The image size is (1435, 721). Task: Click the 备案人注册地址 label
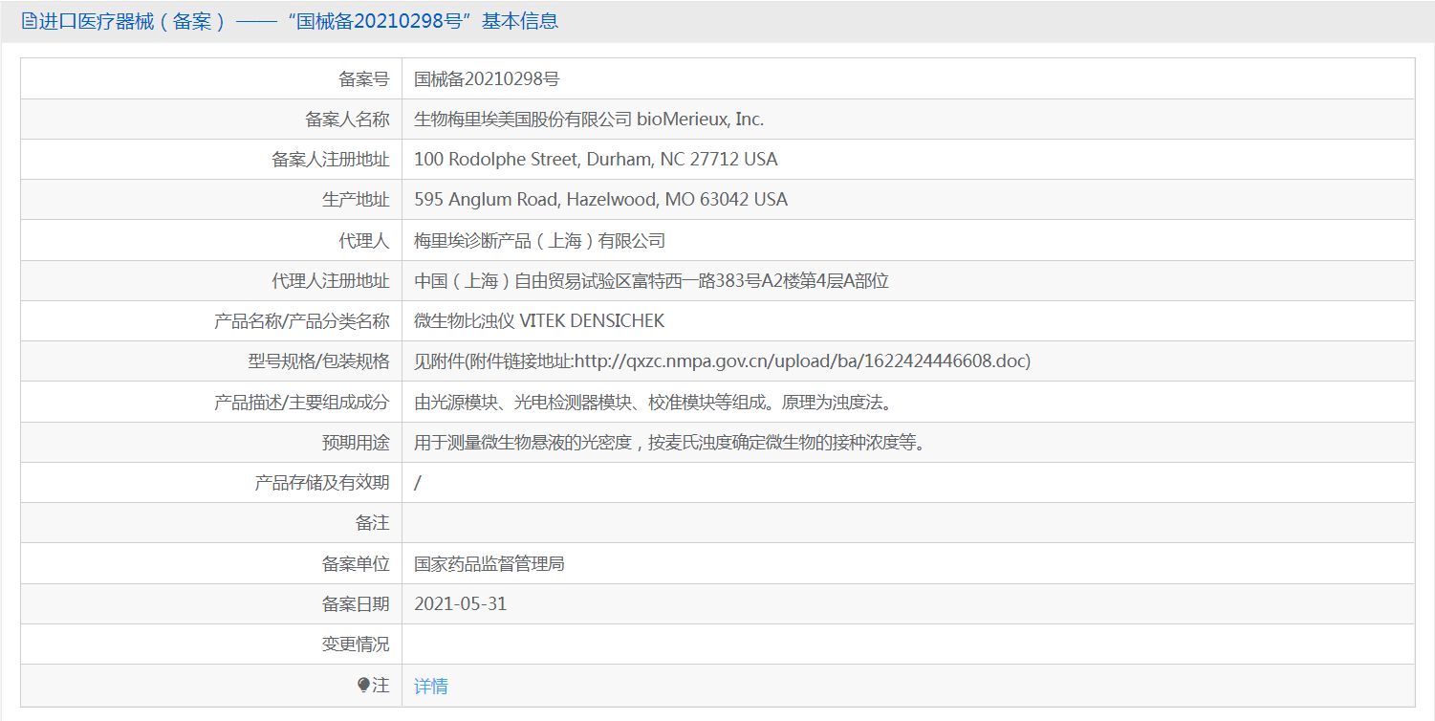(x=331, y=159)
